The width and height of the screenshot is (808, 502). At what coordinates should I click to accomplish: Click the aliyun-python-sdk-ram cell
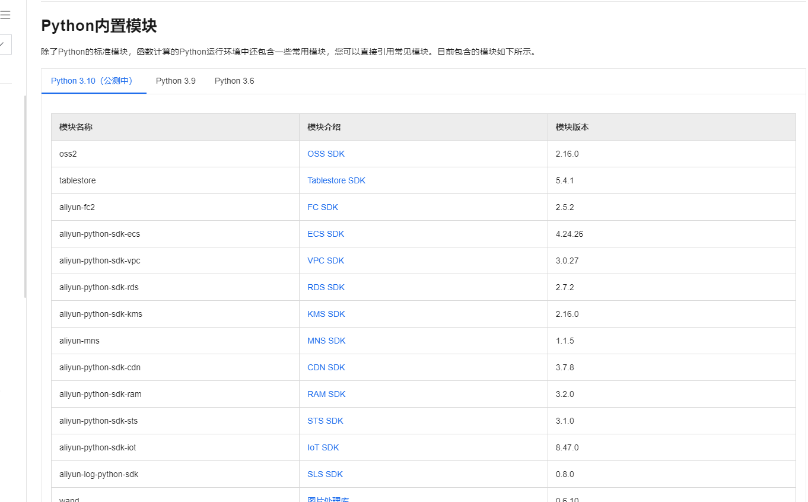pos(176,394)
